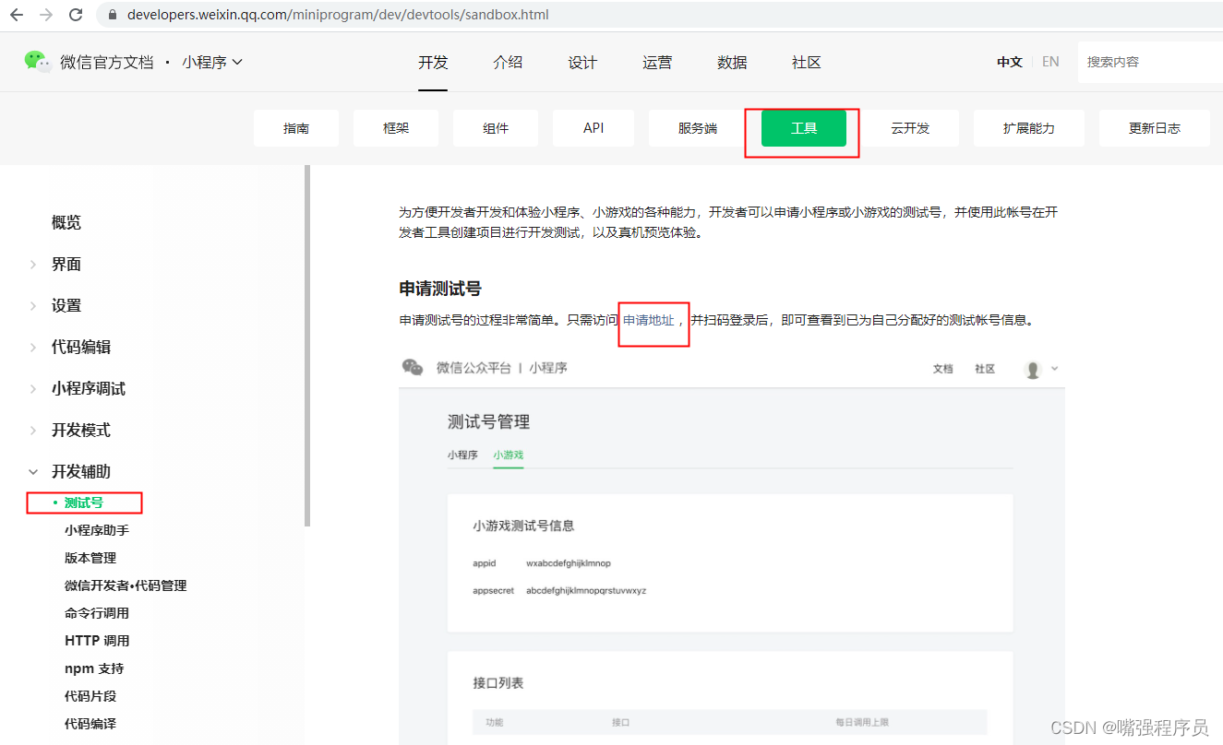Screen dimensions: 1223x745
Task: Select the 开发 top navigation tab
Action: click(433, 63)
